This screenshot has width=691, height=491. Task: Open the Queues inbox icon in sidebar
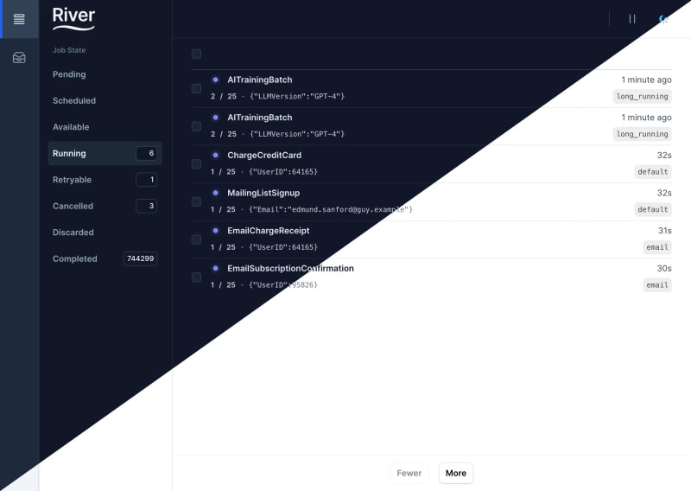[19, 58]
